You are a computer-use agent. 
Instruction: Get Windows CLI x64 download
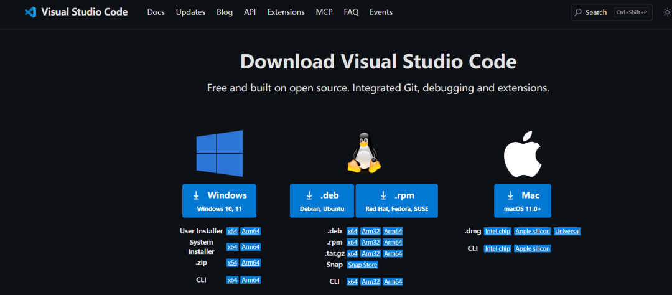(x=232, y=280)
